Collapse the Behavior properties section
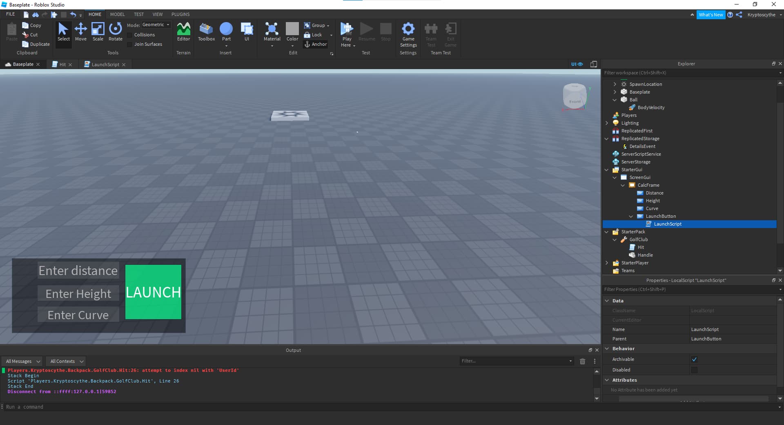The height and width of the screenshot is (425, 784). click(607, 349)
